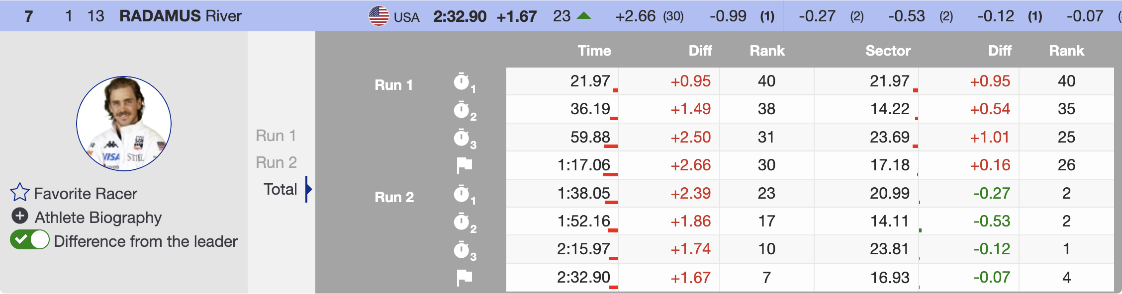Click the green rank-change up arrow
Viewport: 1122px width, 294px height.
[x=583, y=16]
